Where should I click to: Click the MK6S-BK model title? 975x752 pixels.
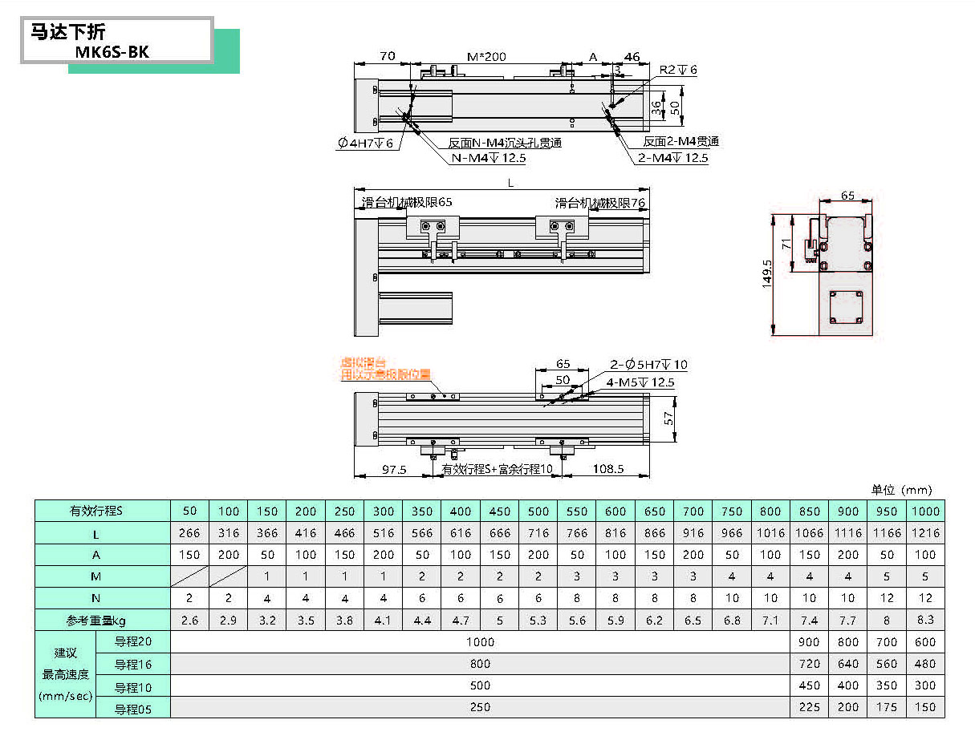tap(112, 51)
